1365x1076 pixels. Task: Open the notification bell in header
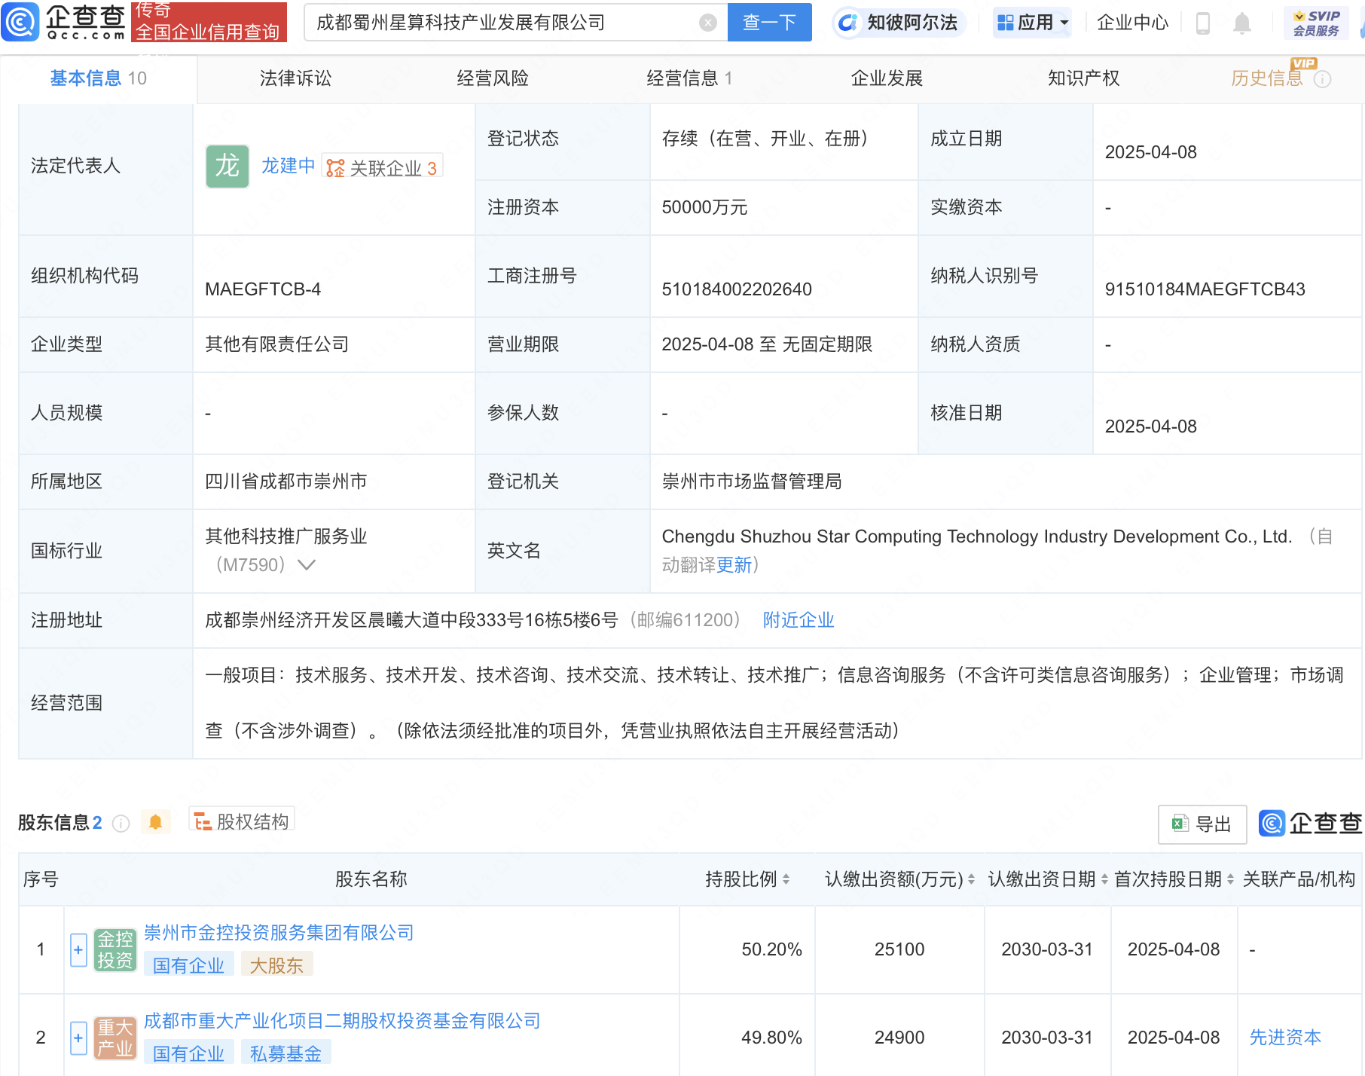(x=1242, y=23)
